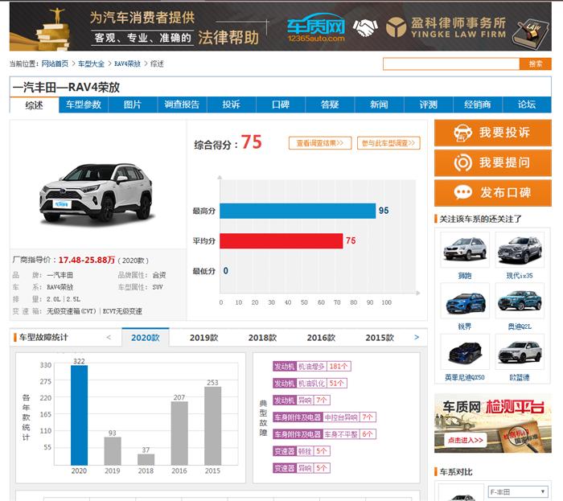Select the 2019款 year tab
This screenshot has height=501, width=563.
click(204, 338)
